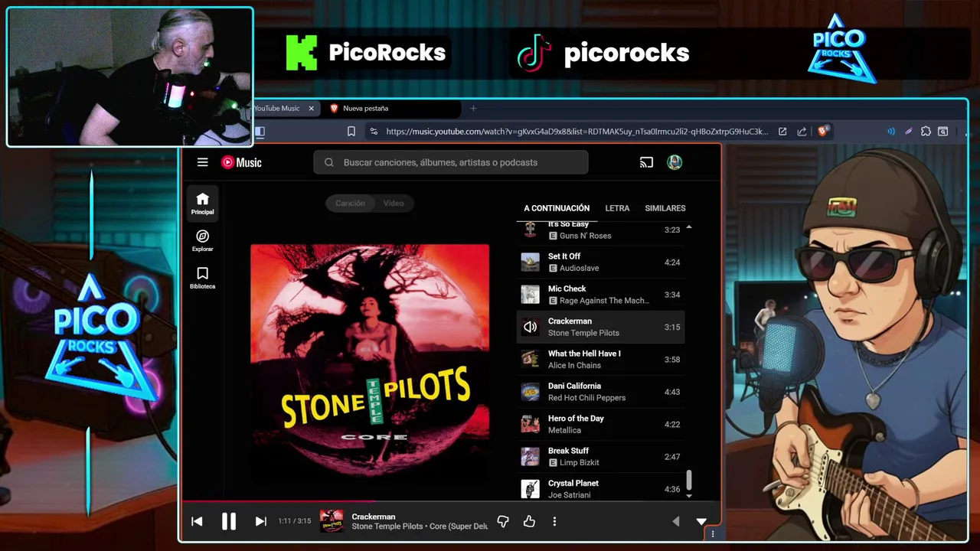Open Alice In Chains artist link

point(574,365)
